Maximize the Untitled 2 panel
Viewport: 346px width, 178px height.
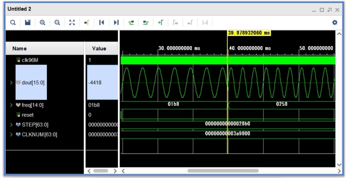pyautogui.click(x=322, y=10)
